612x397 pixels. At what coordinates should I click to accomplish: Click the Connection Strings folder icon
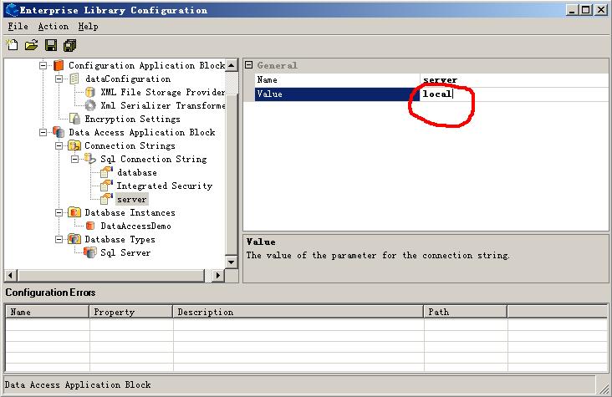74,145
